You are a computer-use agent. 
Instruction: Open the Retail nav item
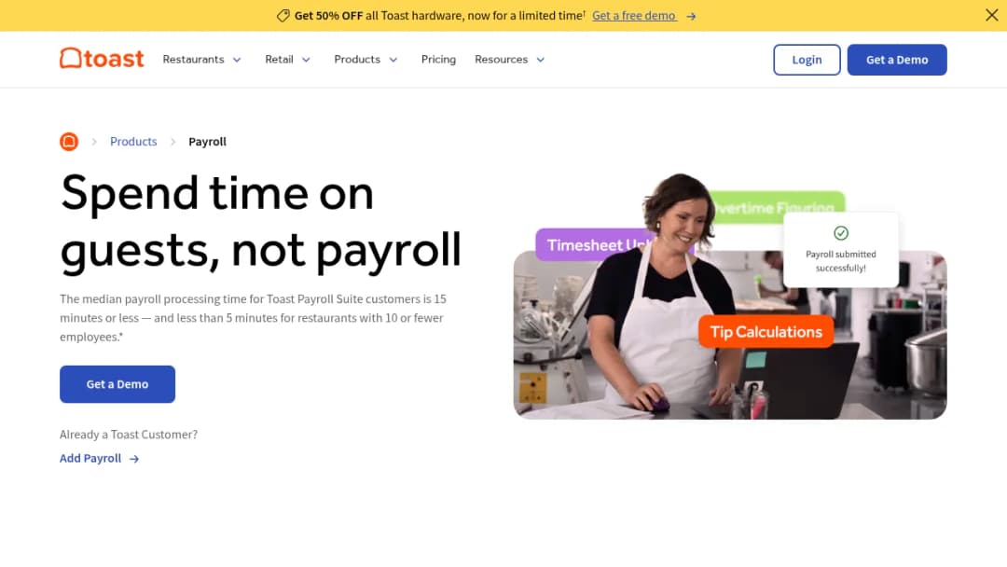click(x=280, y=59)
